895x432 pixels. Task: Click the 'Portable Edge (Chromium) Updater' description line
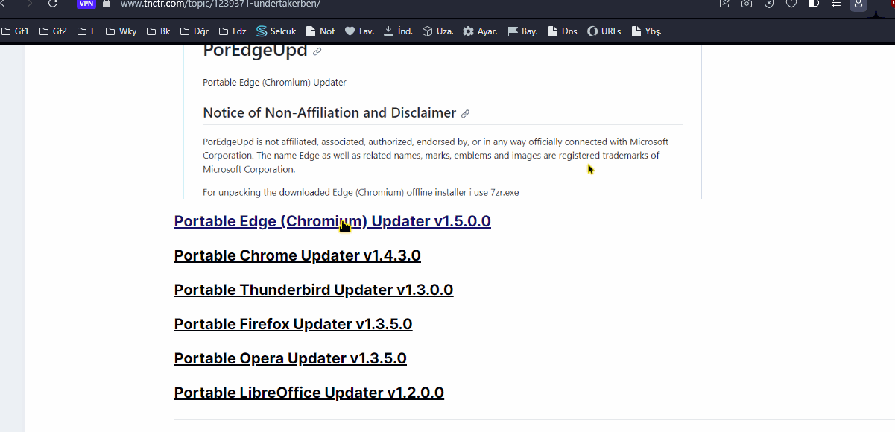tap(274, 83)
